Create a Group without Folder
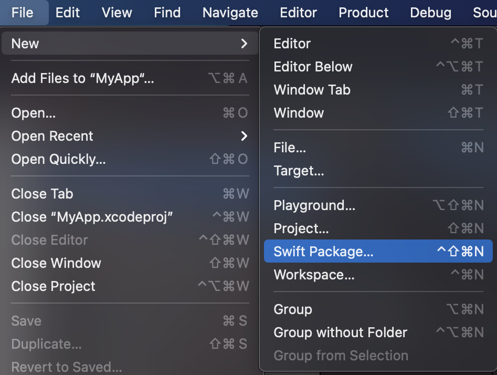 tap(340, 332)
